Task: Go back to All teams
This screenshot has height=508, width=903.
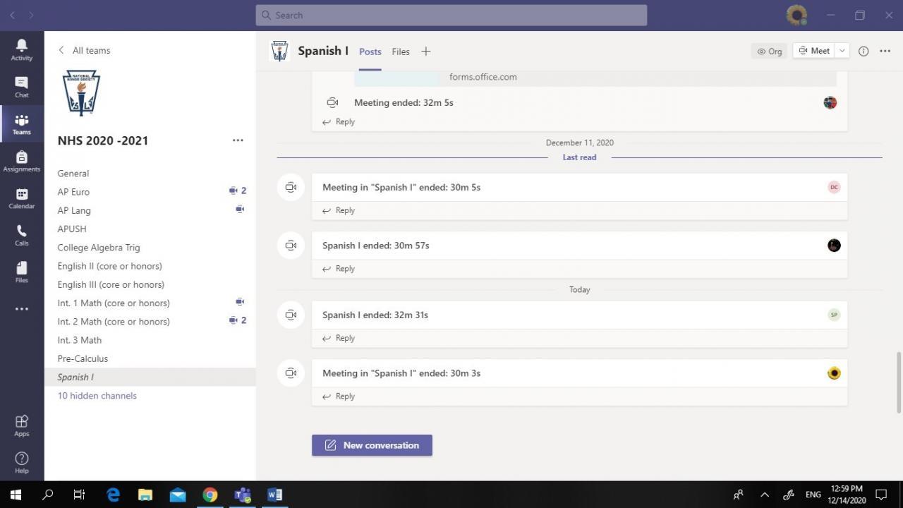Action: (84, 50)
